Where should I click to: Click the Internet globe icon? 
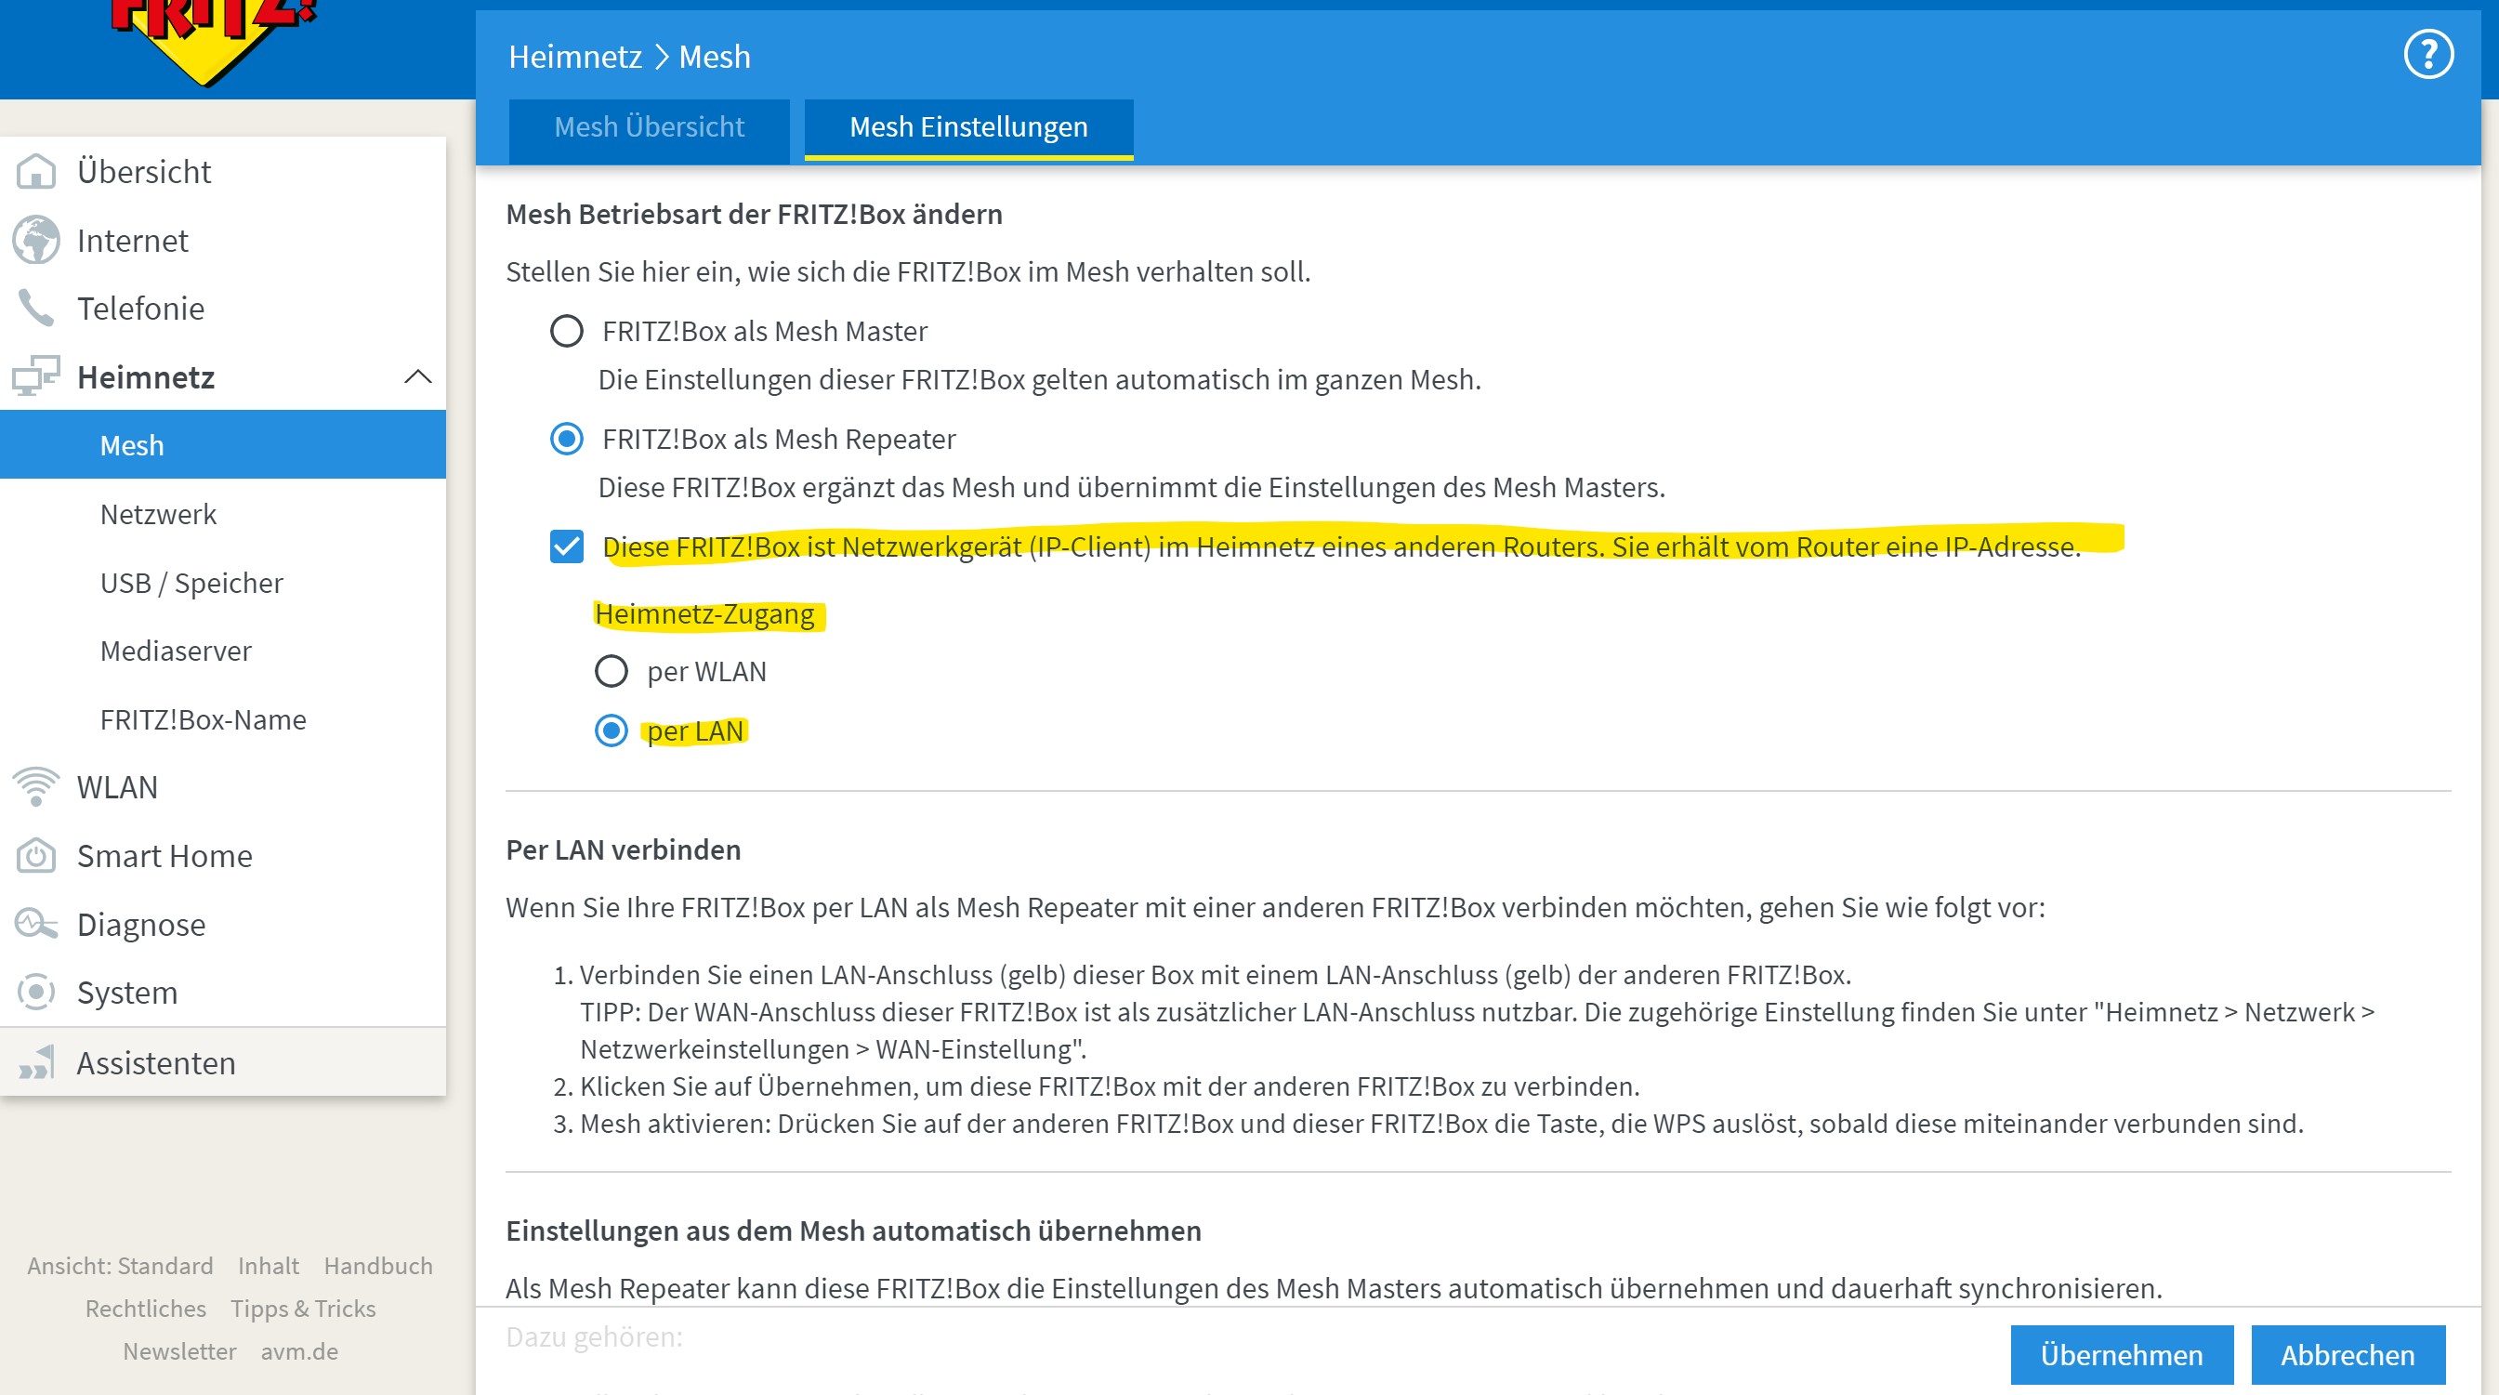[x=36, y=240]
